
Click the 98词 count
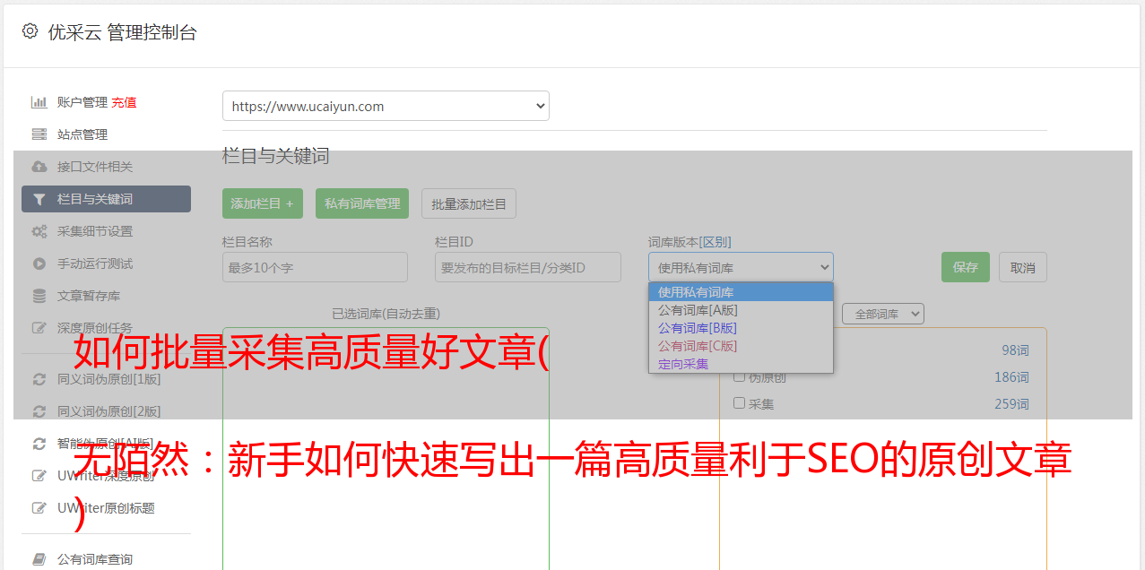click(x=1015, y=350)
